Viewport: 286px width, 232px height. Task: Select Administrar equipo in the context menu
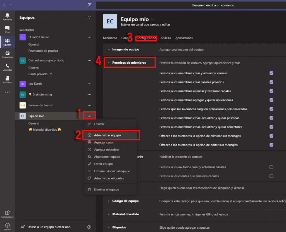(x=108, y=135)
